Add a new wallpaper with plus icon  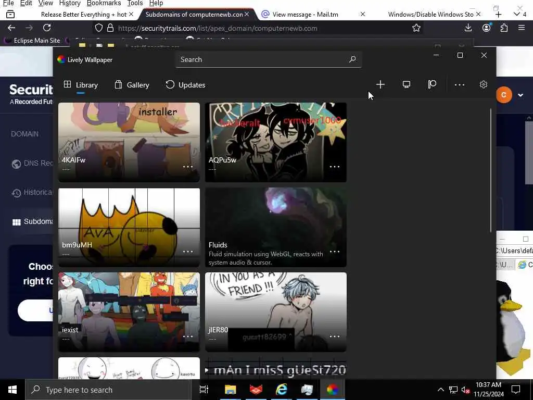click(380, 85)
